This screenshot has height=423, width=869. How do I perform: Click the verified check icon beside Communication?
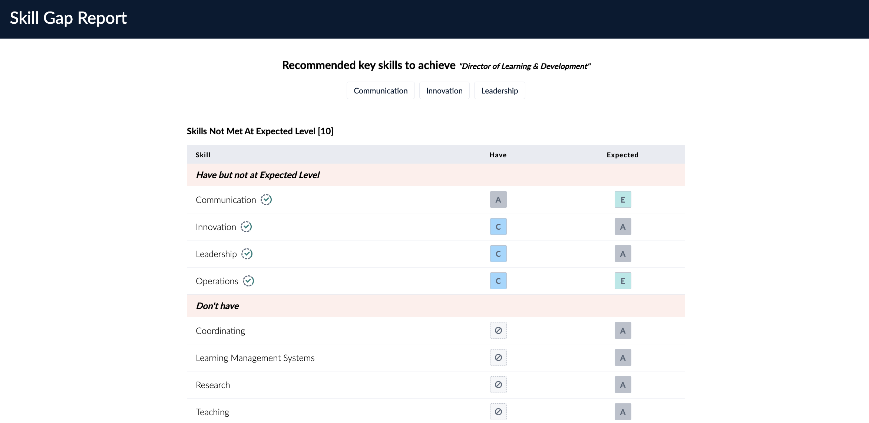coord(266,200)
